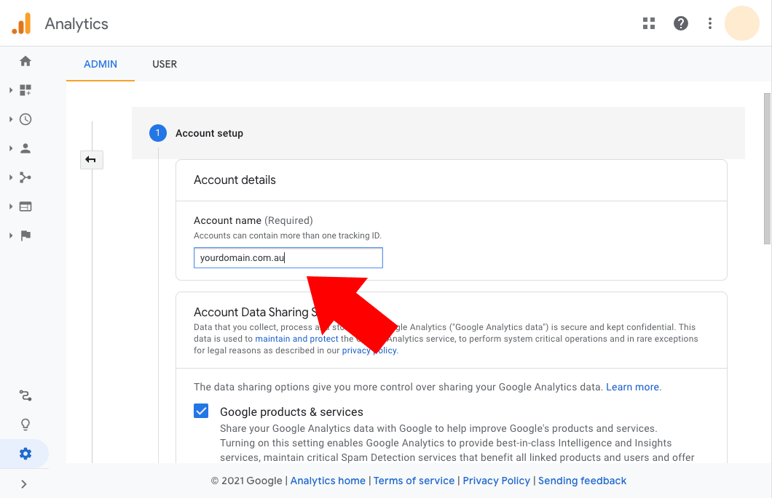Go to Home in the sidebar
This screenshot has height=498, width=772.
(25, 61)
